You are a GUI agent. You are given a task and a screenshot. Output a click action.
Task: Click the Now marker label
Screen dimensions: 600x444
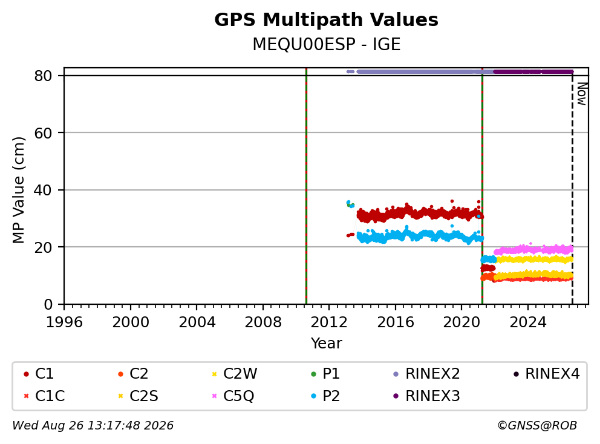click(582, 94)
